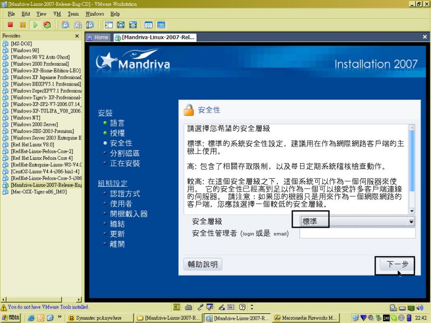Click the Reset VM circular arrows icon

pos(47,25)
